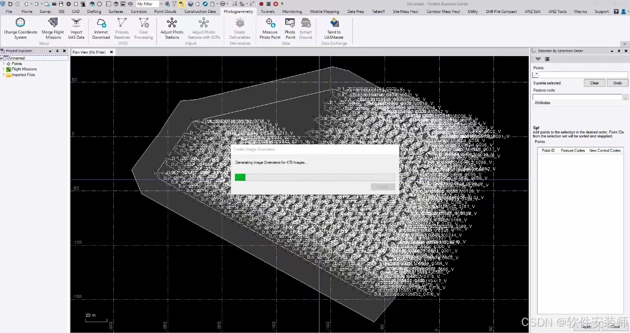
Task: Select Process Baselines command
Action: pyautogui.click(x=122, y=28)
